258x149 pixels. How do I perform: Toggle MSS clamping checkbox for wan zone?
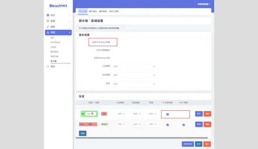pyautogui.click(x=184, y=125)
